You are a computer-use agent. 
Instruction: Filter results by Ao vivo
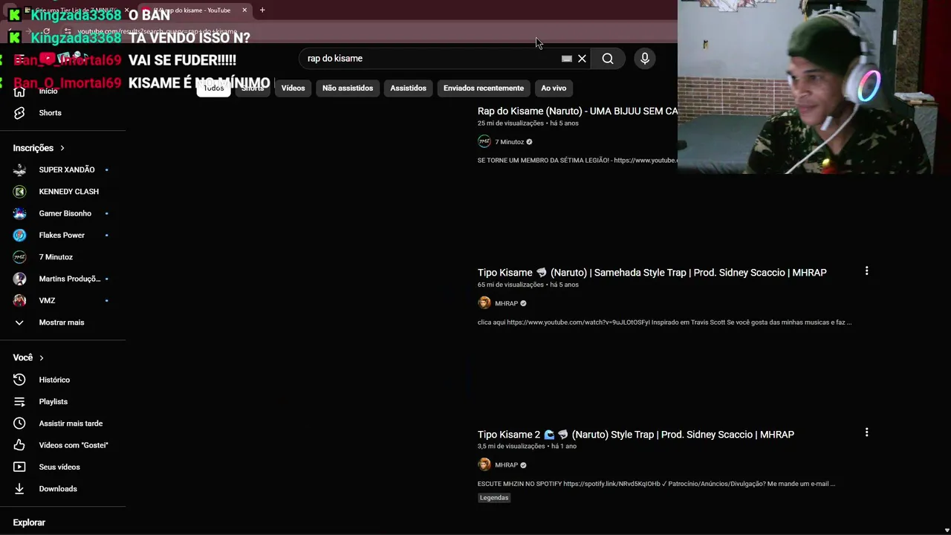point(554,88)
